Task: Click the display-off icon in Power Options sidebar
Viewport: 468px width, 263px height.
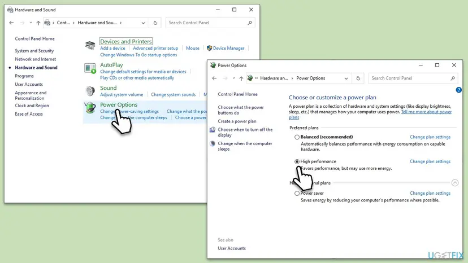Action: point(212,130)
